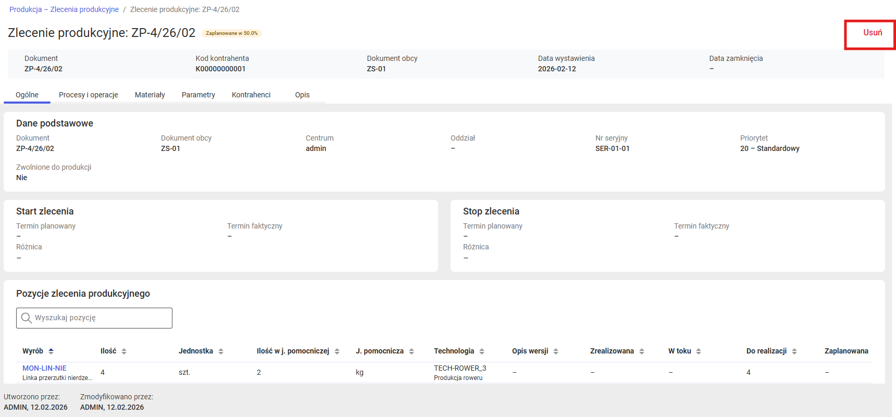
Task: Click the sort icon next to Ilość
Action: pos(124,351)
